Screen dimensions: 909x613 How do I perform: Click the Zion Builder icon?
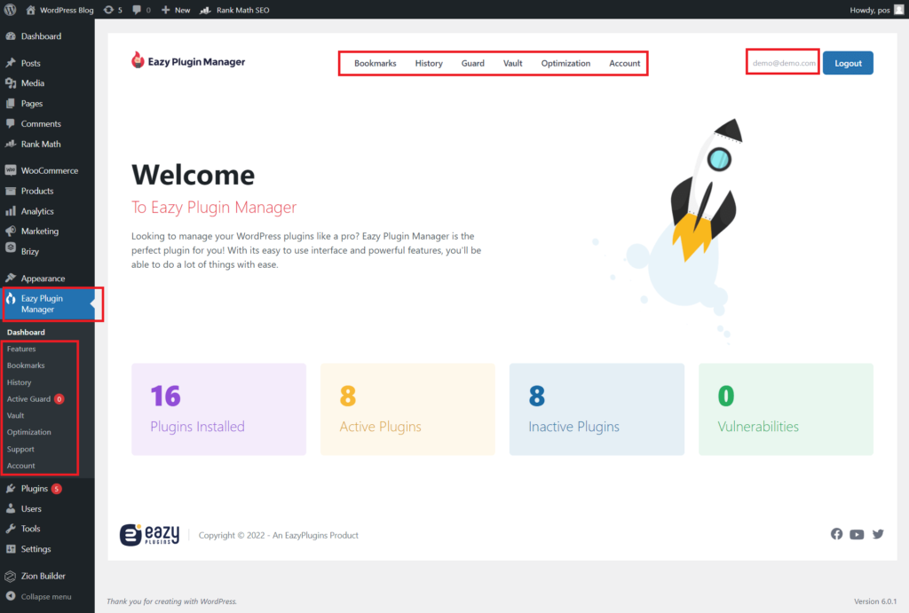(11, 576)
